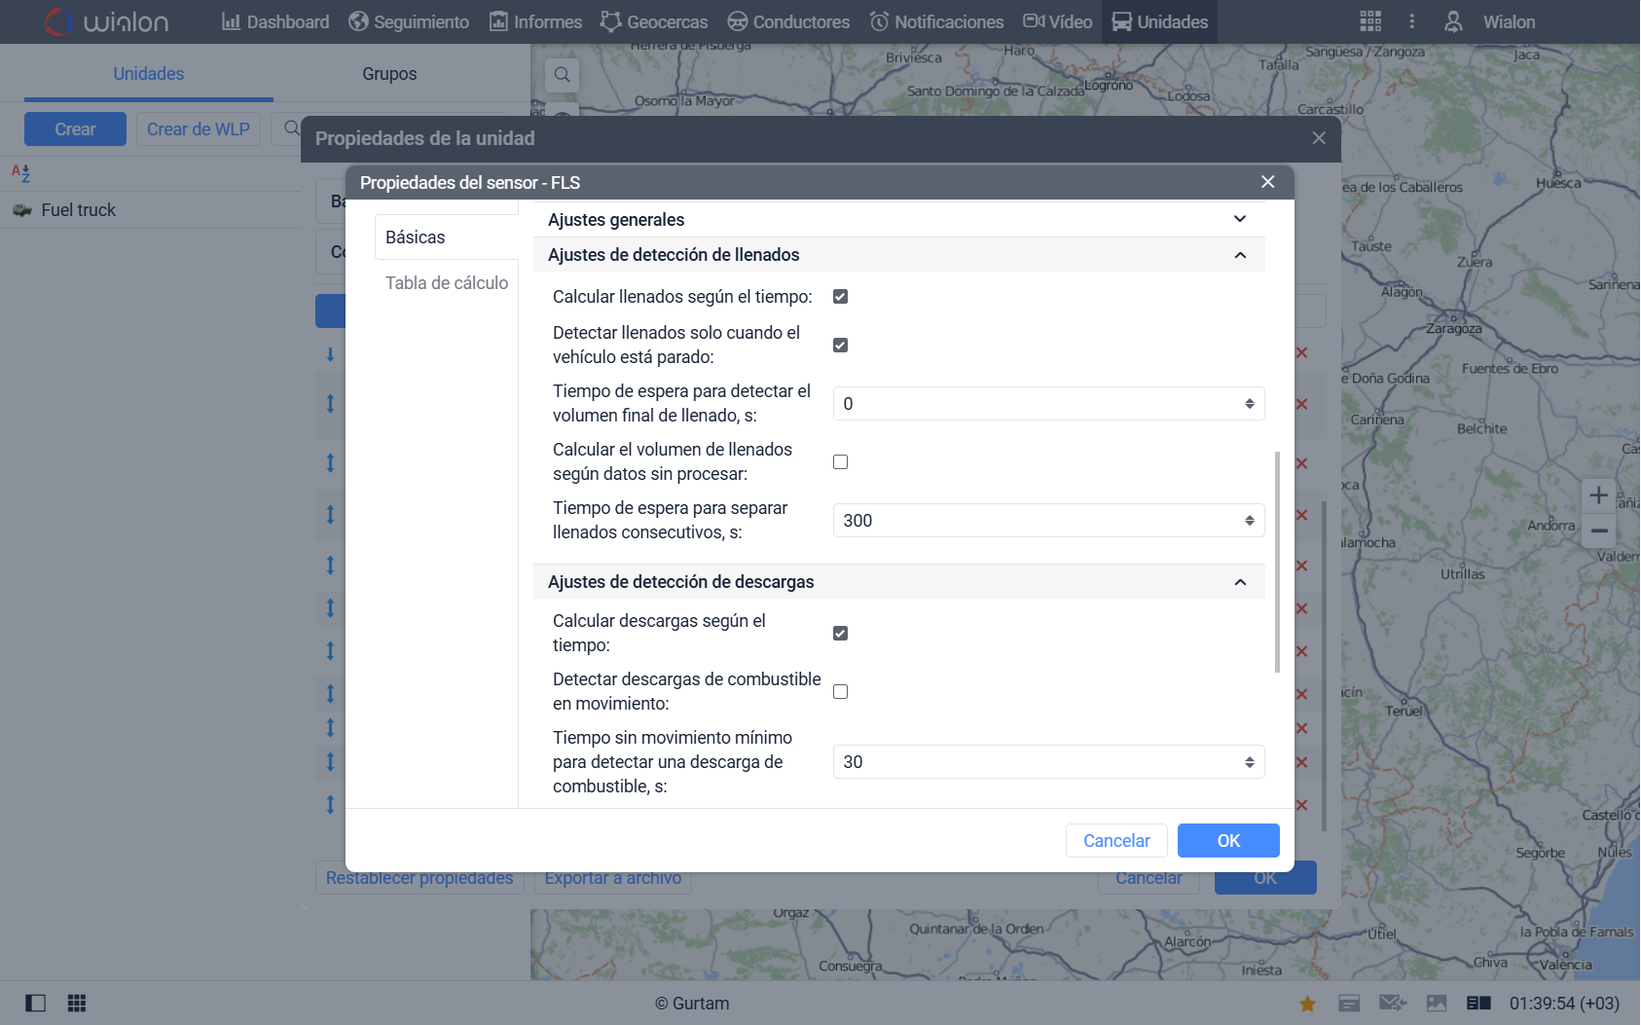Open the Vídeo section
Image resolution: width=1641 pixels, height=1025 pixels.
click(1058, 21)
